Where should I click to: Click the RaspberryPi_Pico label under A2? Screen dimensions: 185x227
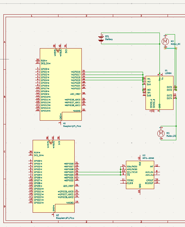65,218
